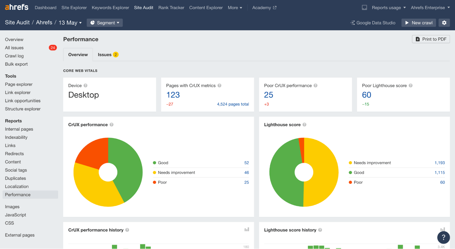Open Keywords Explorer in top navigation
This screenshot has width=455, height=249.
coord(110,8)
